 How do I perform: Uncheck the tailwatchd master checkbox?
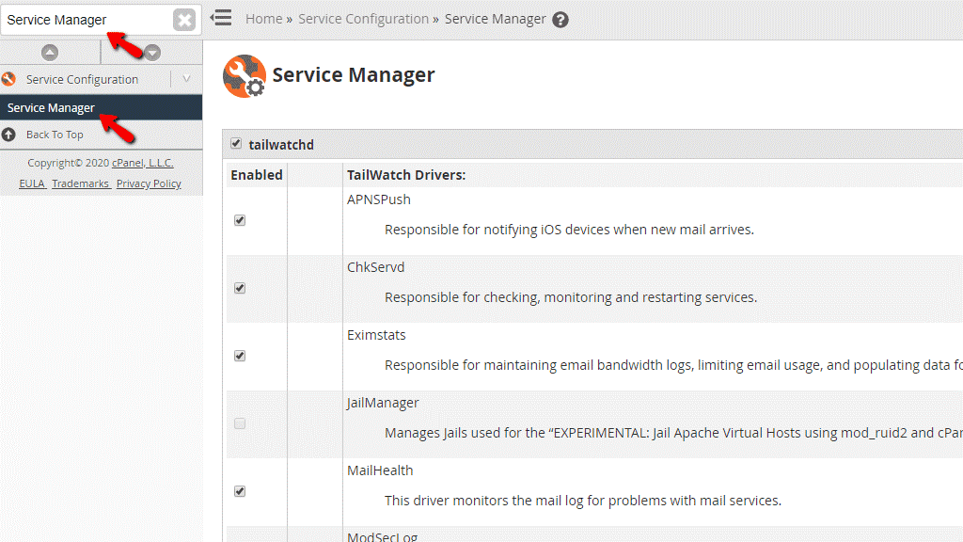pyautogui.click(x=235, y=143)
